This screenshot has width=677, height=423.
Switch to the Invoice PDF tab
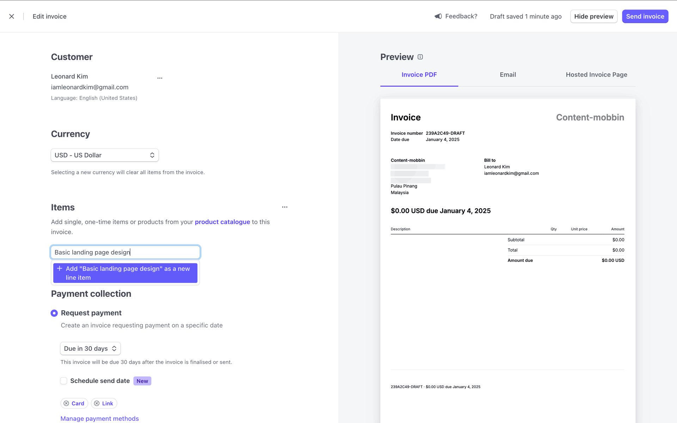419,75
